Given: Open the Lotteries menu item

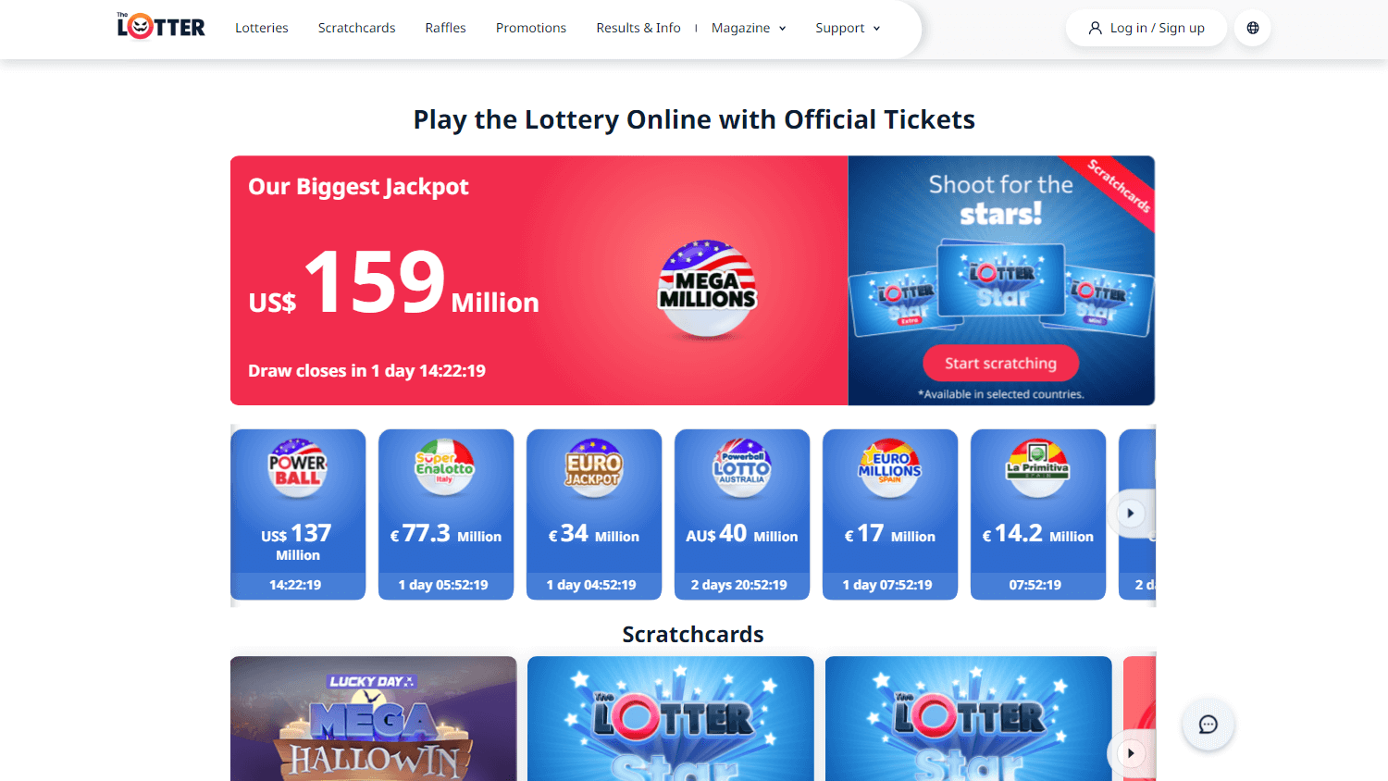Looking at the screenshot, I should (262, 28).
